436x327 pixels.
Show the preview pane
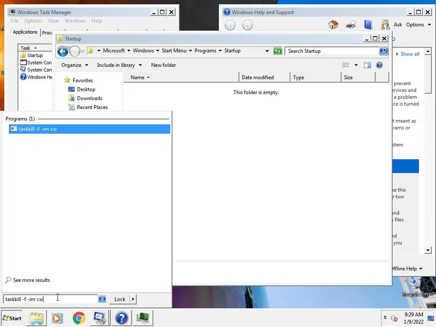click(367, 65)
